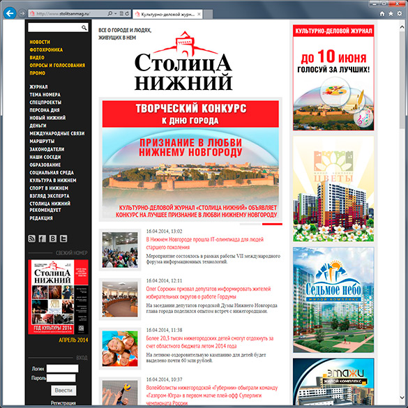The width and height of the screenshot is (408, 408).
Task: Open the Регистрация link
Action: (63, 403)
